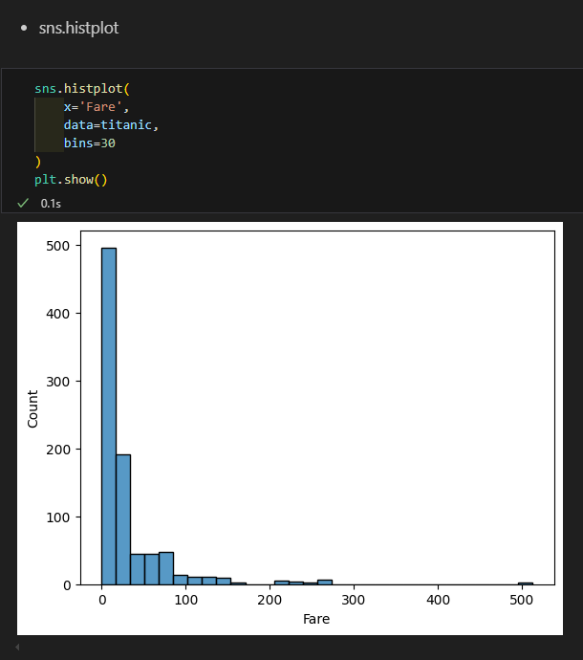583x660 pixels.
Task: Click the tallest histogram bar near zero
Action: coord(109,416)
